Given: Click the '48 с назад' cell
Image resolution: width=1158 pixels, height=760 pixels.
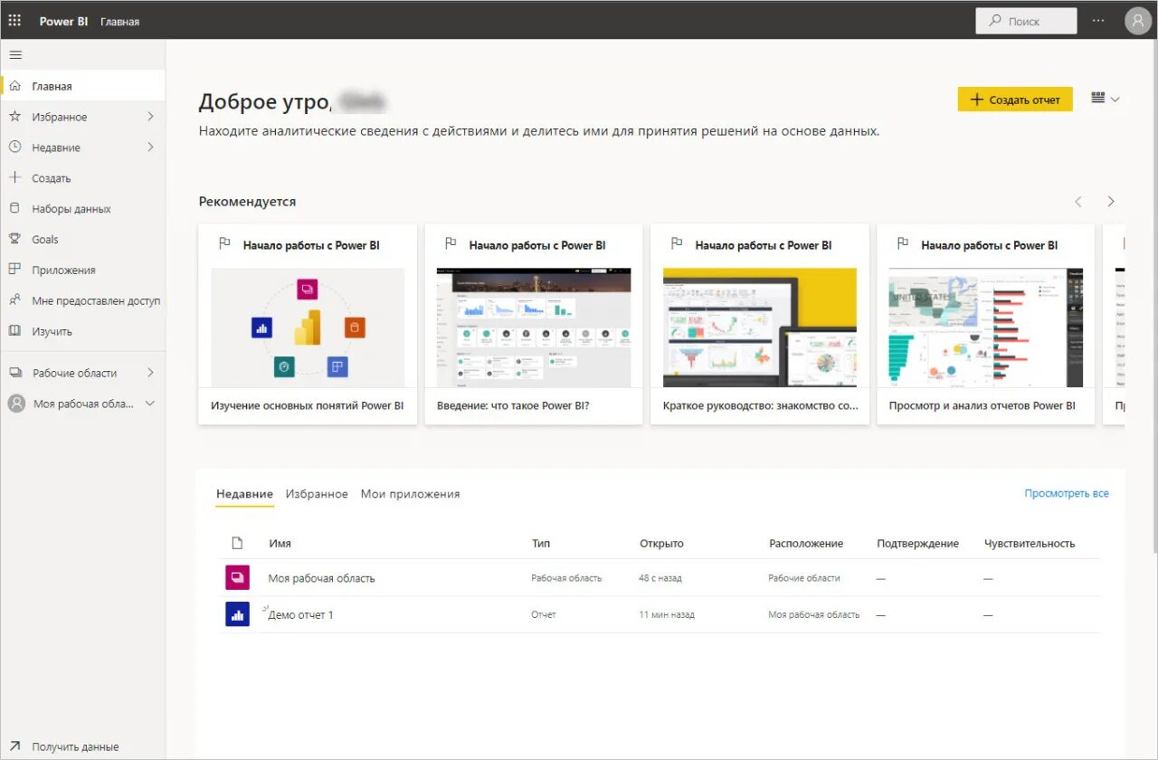Looking at the screenshot, I should pyautogui.click(x=660, y=577).
